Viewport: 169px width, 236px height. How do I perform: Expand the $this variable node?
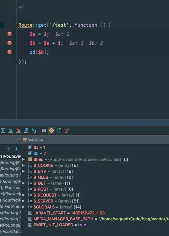pyautogui.click(x=23, y=159)
